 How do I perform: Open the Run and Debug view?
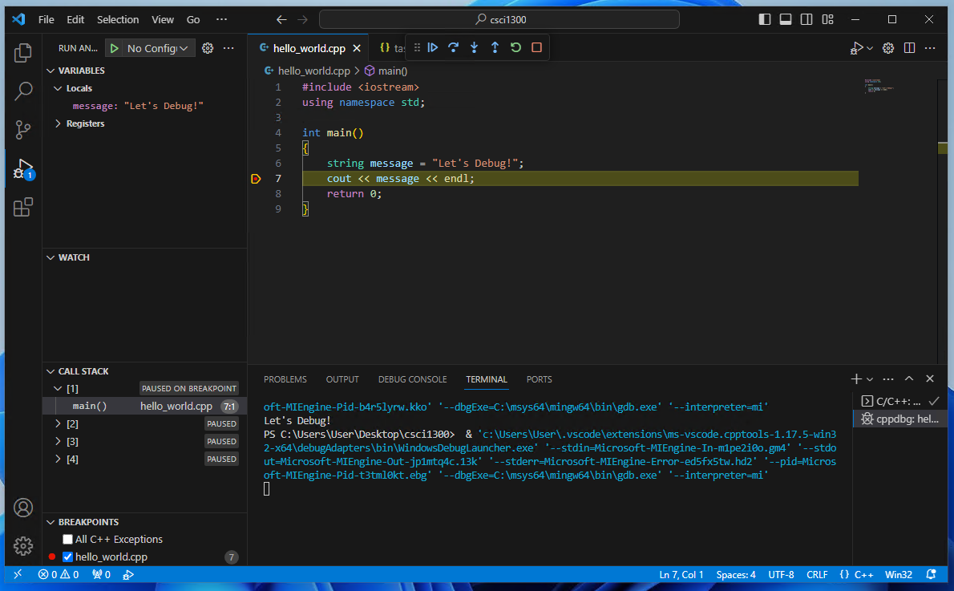click(23, 168)
